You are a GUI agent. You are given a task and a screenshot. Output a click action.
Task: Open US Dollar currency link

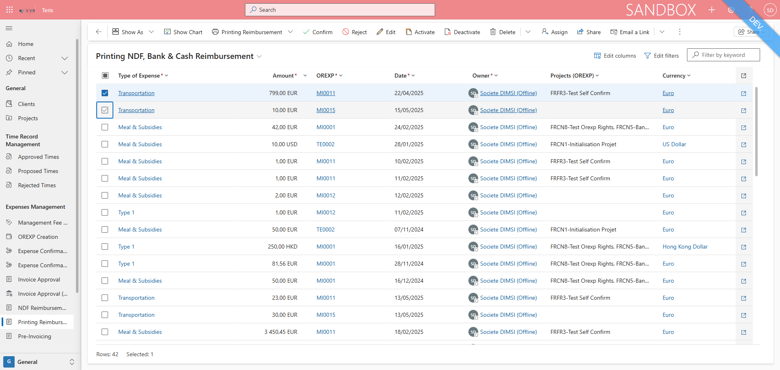[674, 144]
